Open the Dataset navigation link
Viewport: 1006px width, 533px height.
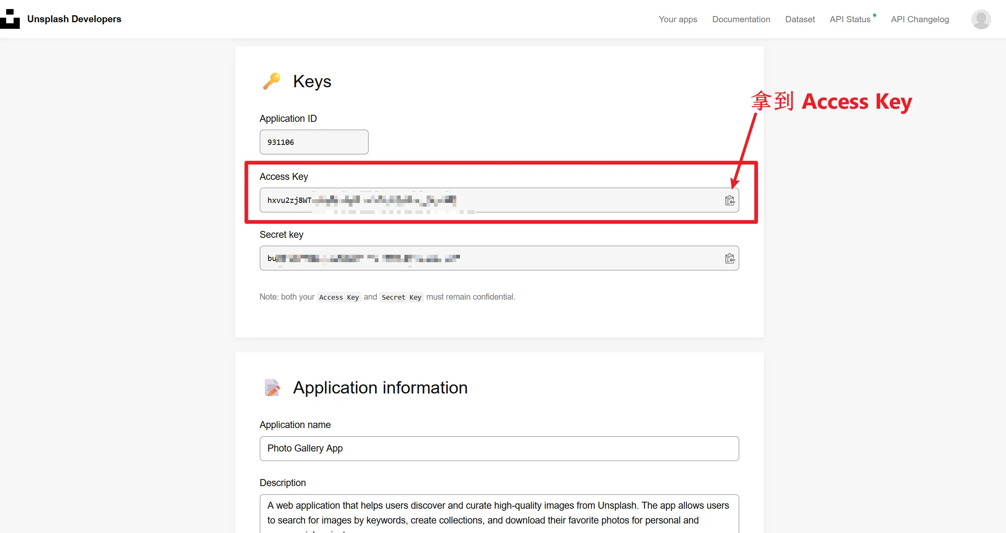tap(800, 19)
